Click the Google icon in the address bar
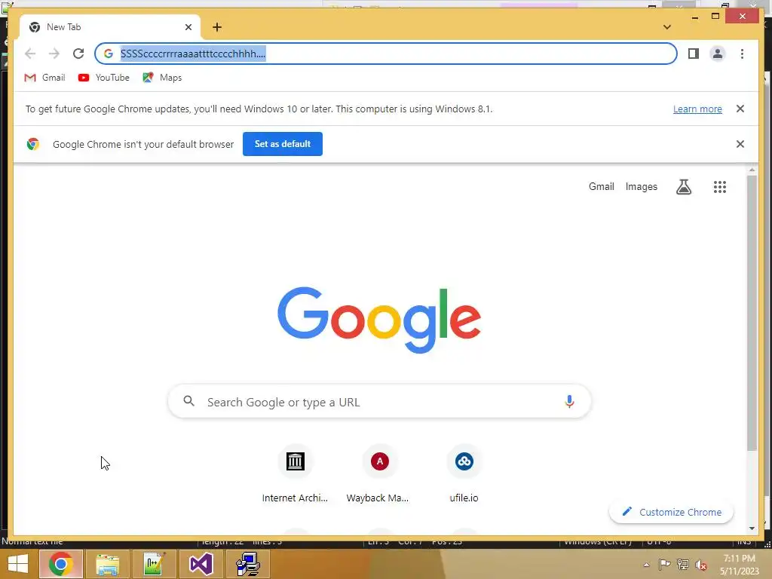Screen dimensions: 772x579 [109, 54]
